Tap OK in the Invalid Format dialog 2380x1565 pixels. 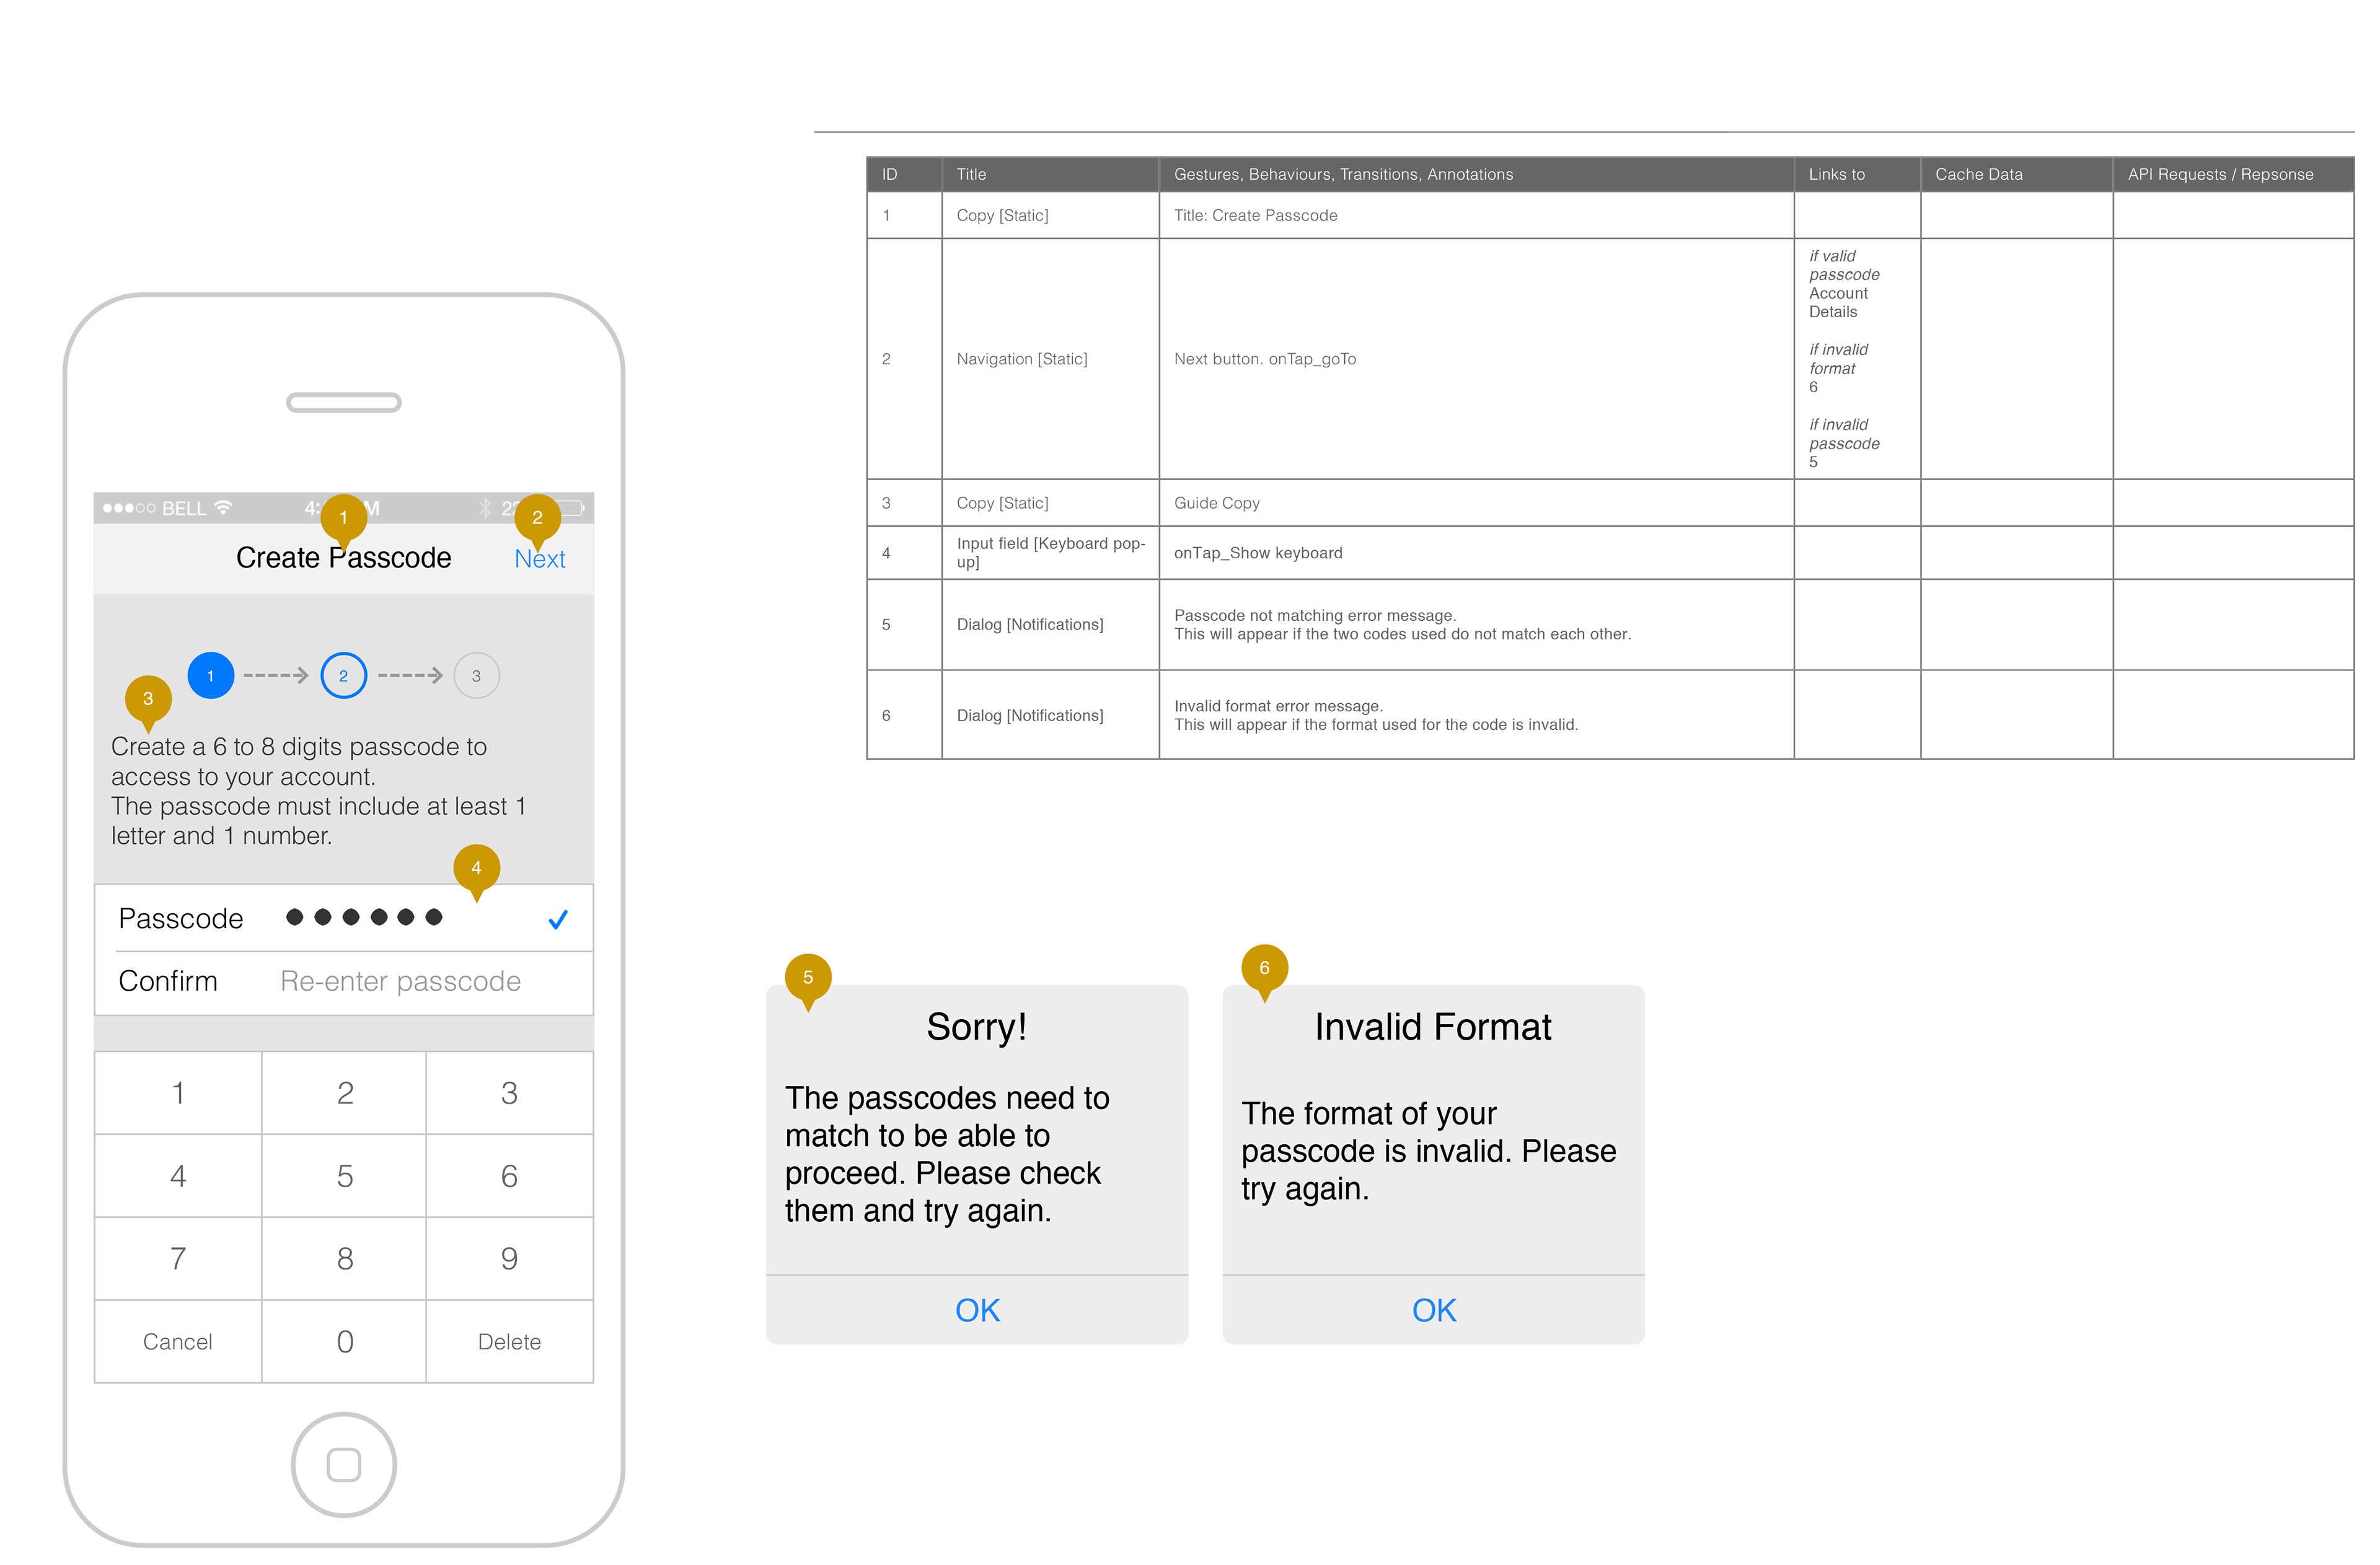point(1433,1310)
